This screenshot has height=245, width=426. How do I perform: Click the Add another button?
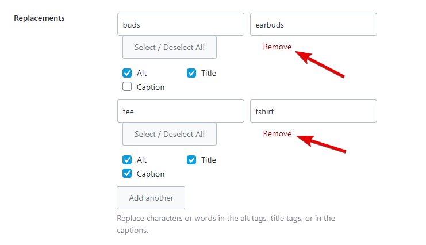coord(151,198)
